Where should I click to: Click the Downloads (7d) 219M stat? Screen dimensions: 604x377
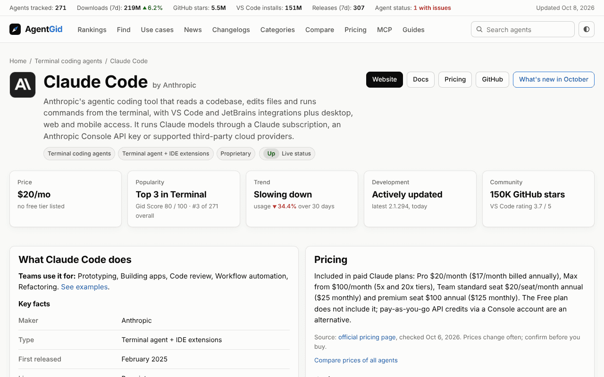[120, 8]
